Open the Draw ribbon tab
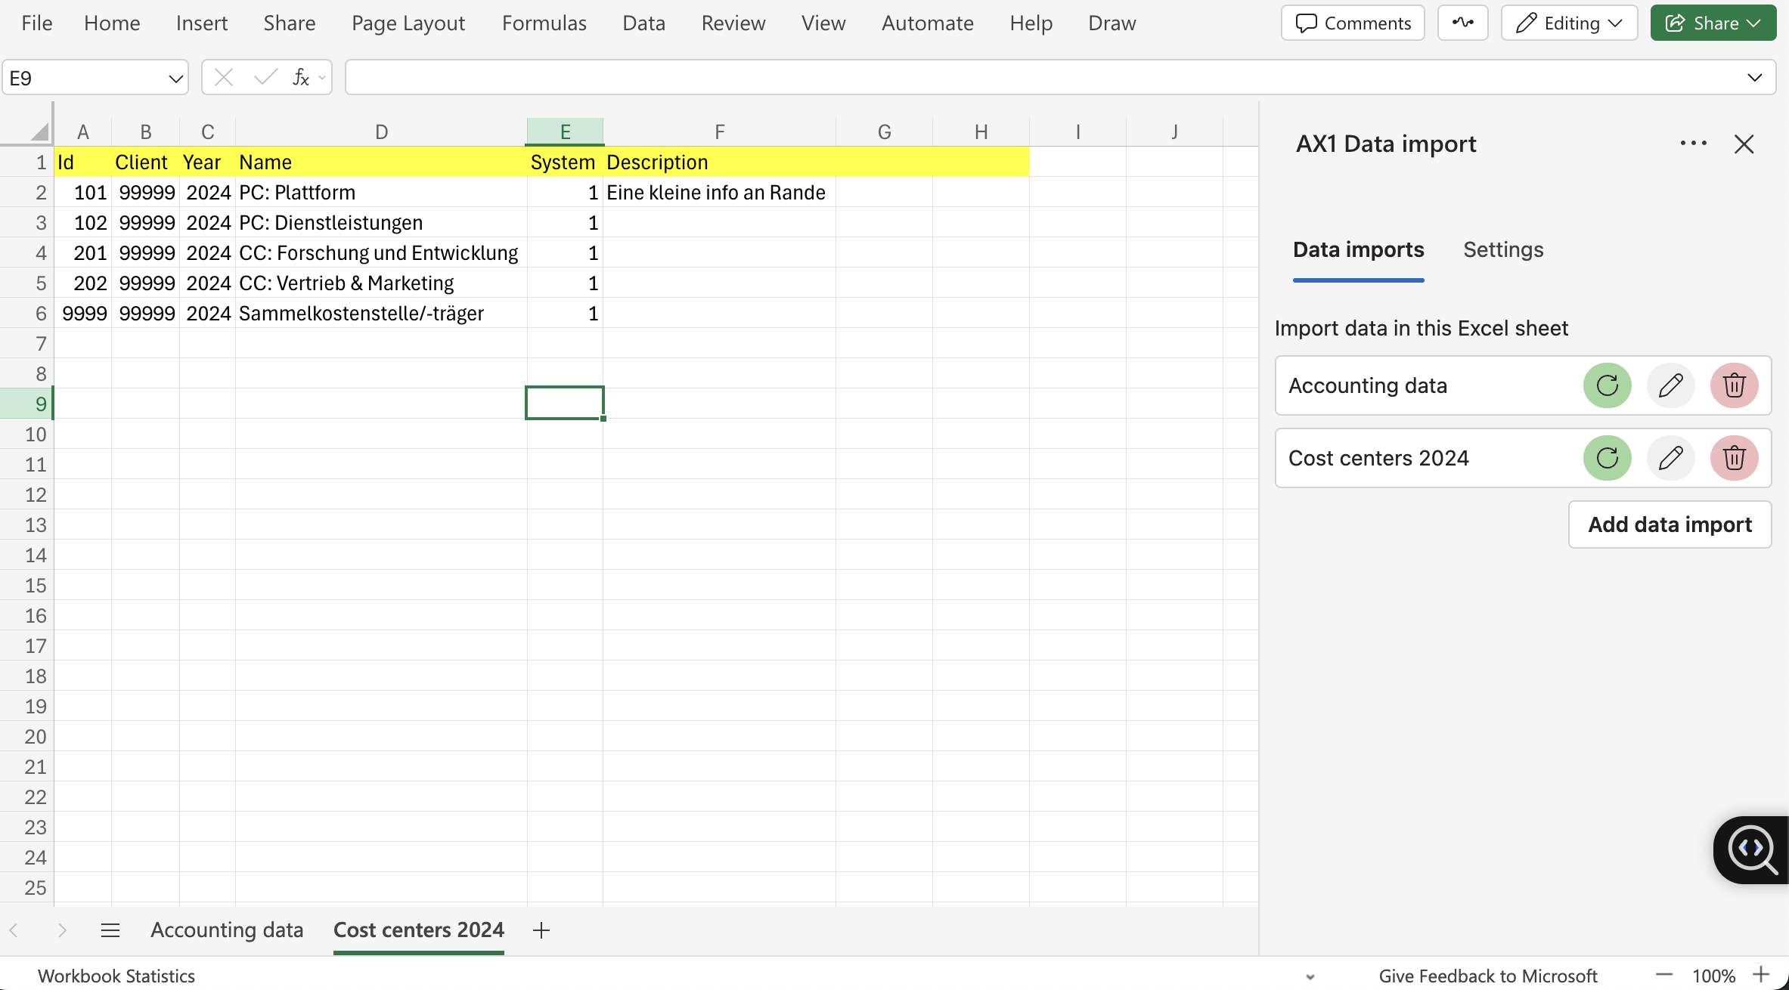This screenshot has width=1789, height=990. (1112, 23)
